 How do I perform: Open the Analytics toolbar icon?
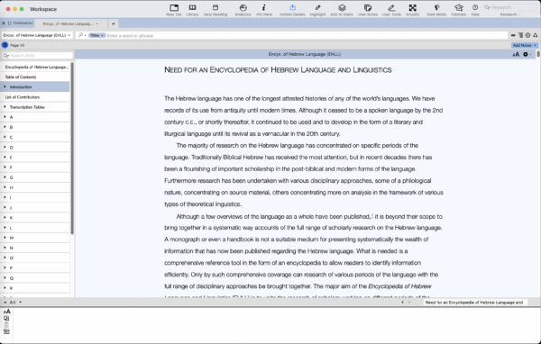tap(243, 10)
